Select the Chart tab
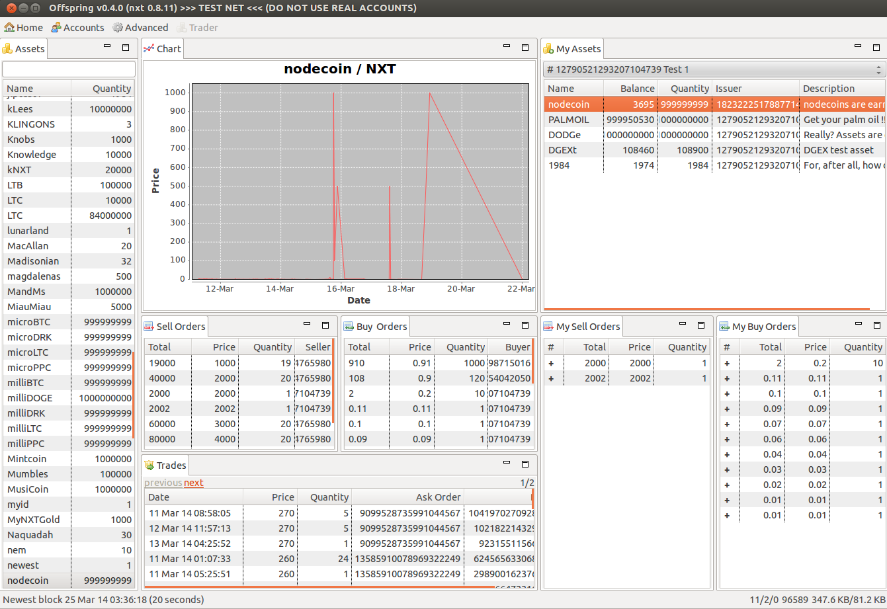 pos(163,49)
